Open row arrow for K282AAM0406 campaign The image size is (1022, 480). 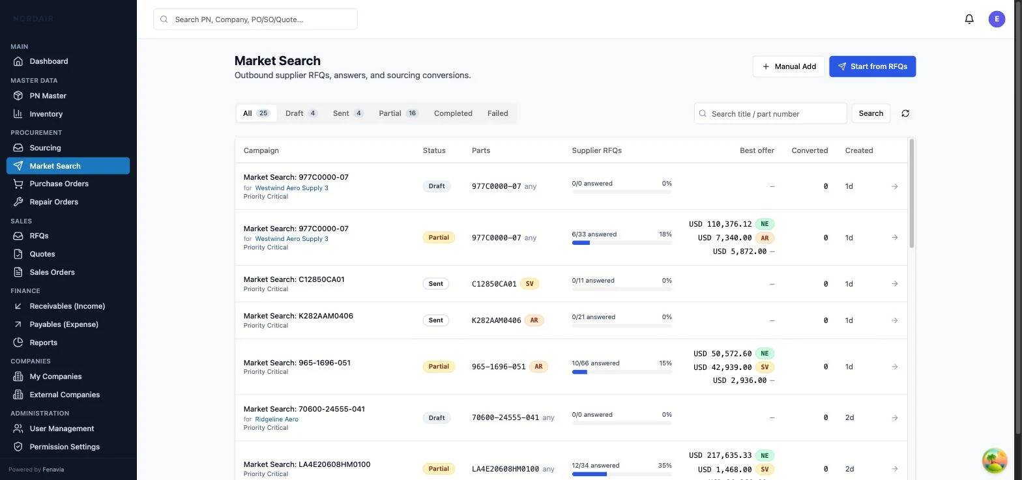click(x=894, y=320)
